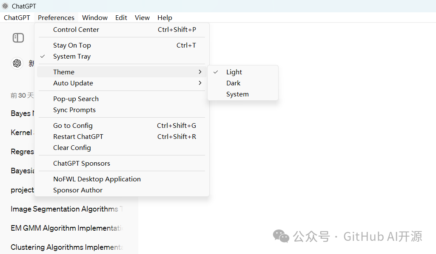Viewport: 436px width, 254px height.
Task: Open the EM GMM Algorithm Implementation chat
Action: click(x=67, y=228)
